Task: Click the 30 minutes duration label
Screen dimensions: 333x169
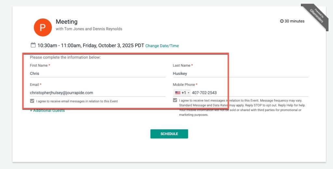Action: point(294,21)
